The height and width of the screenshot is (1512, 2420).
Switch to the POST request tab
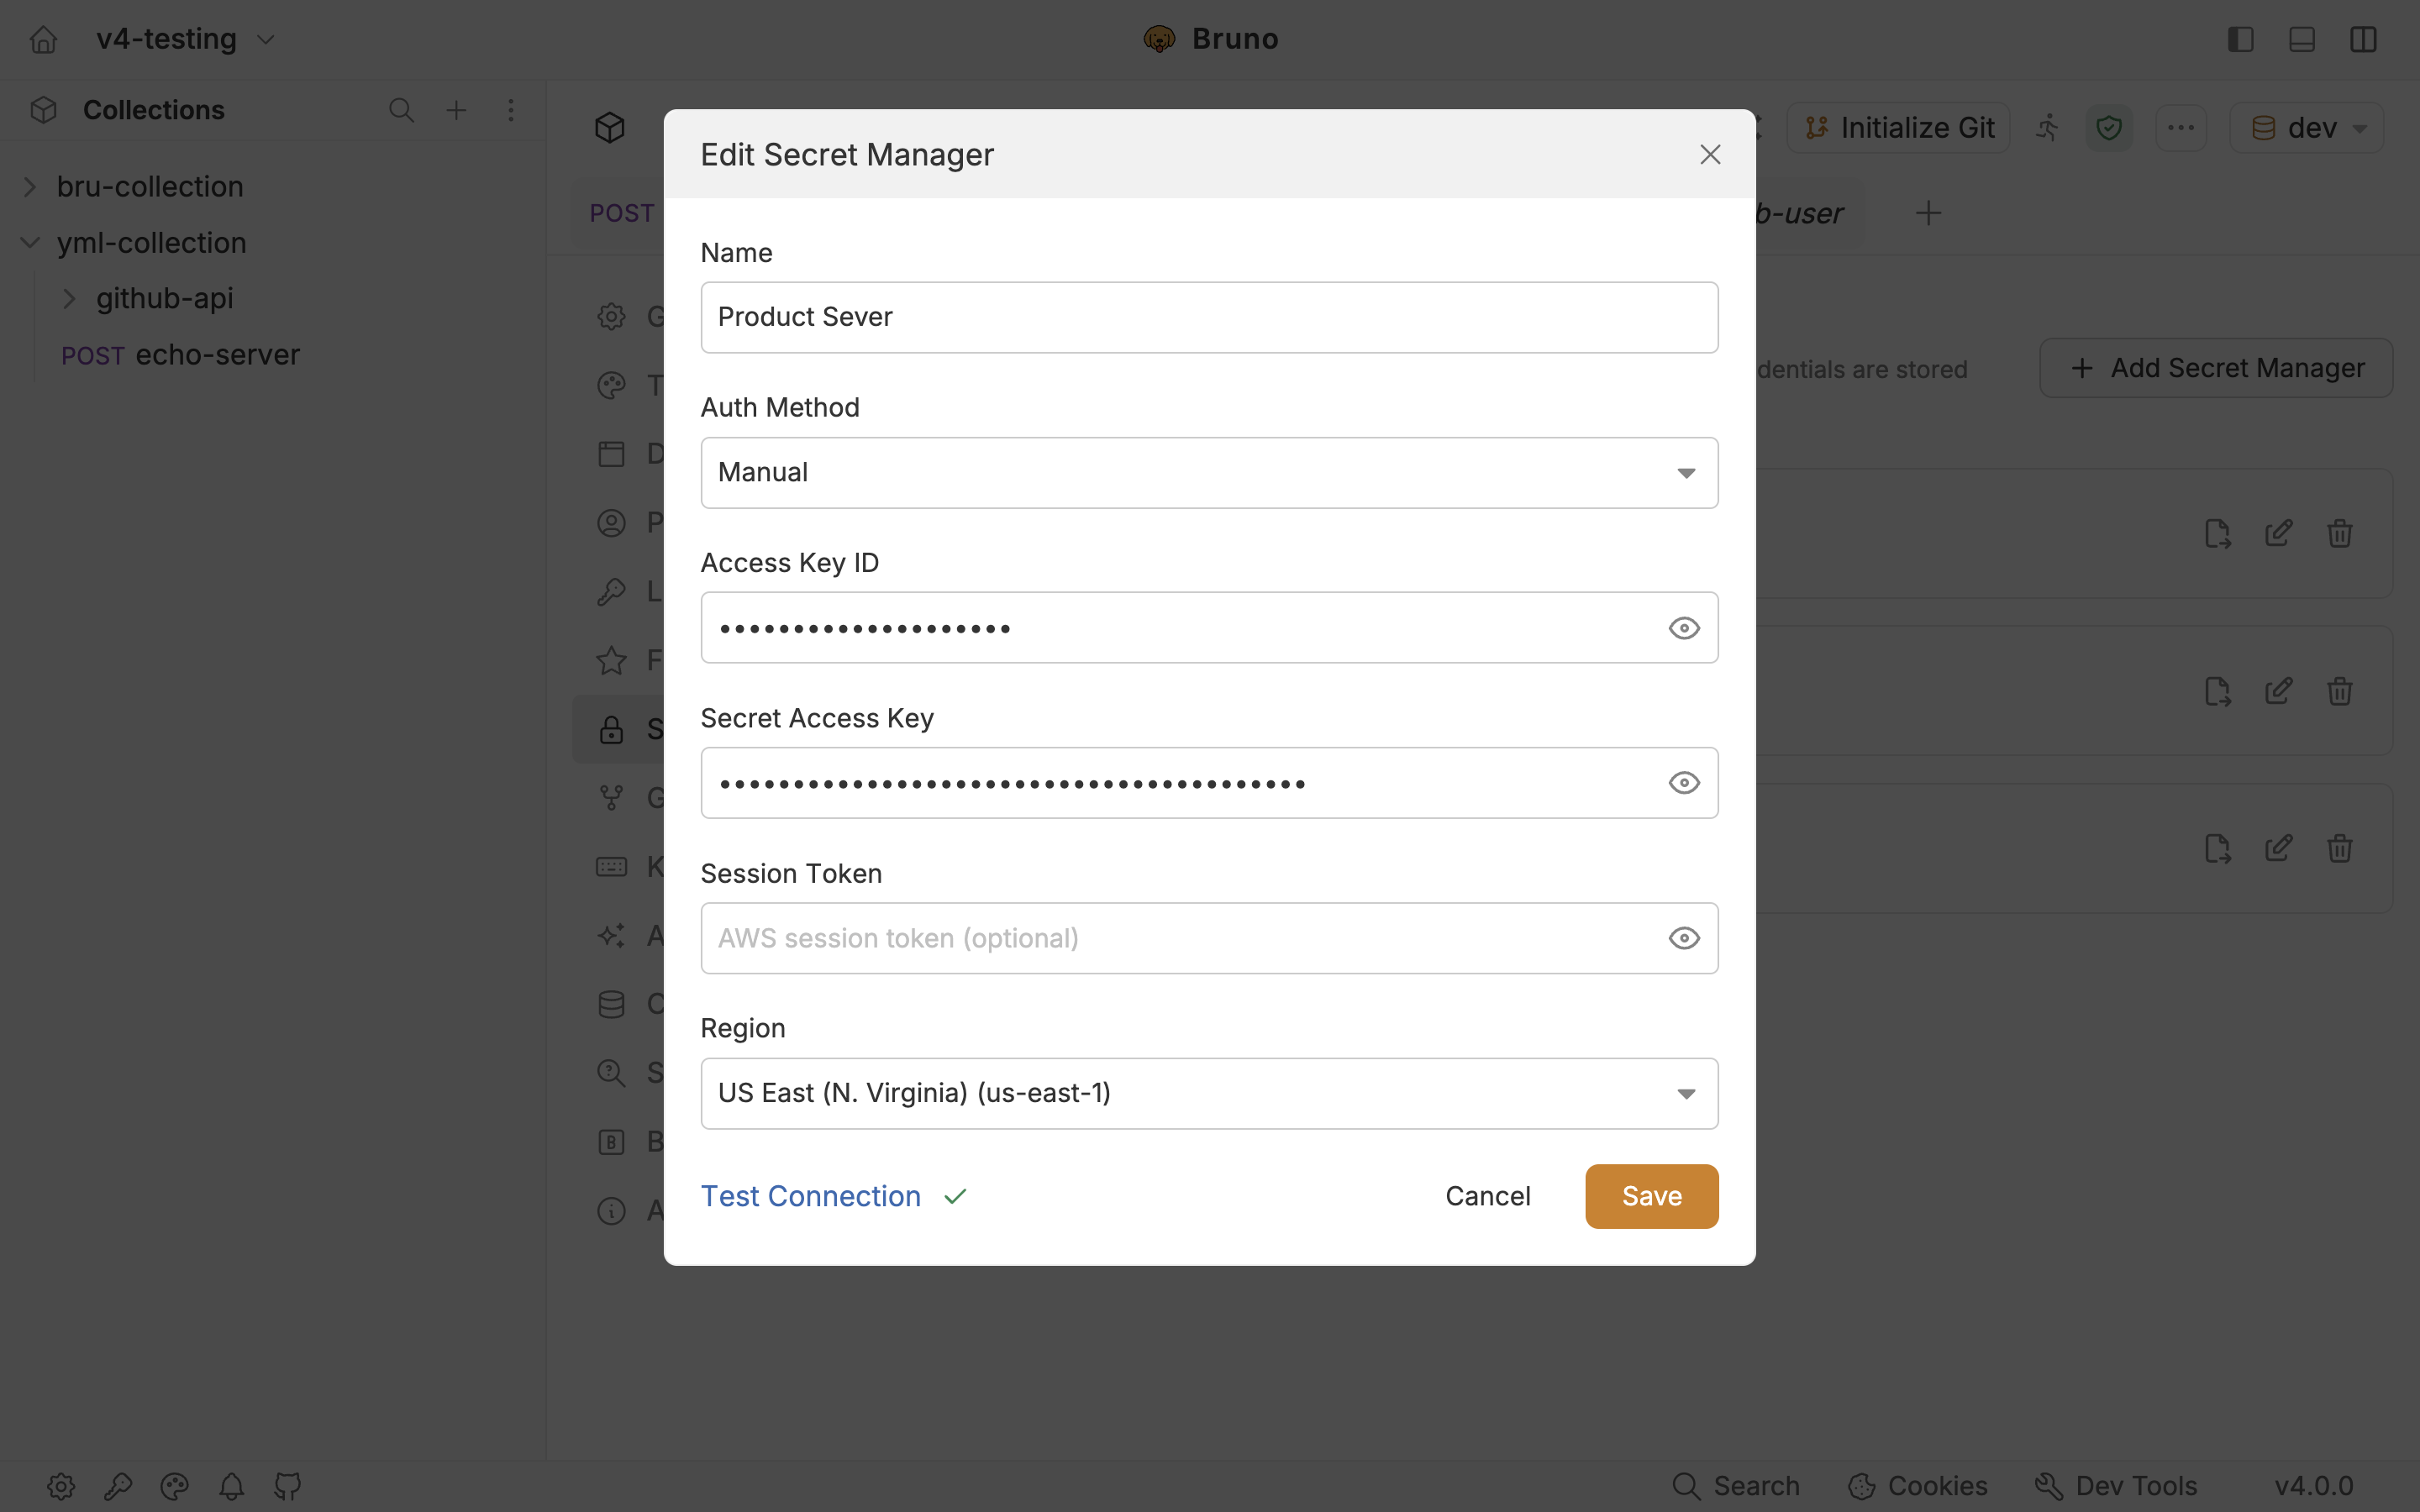[621, 213]
